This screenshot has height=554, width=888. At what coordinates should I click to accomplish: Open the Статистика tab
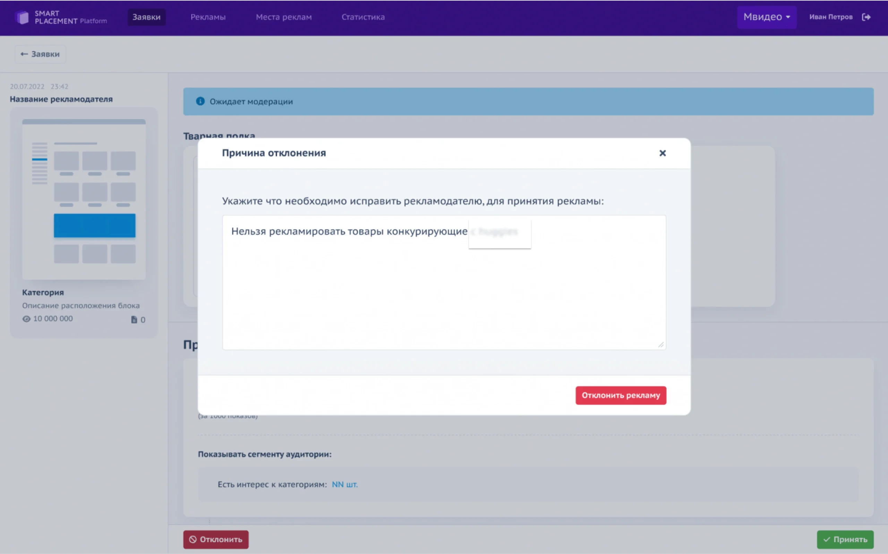coord(363,17)
